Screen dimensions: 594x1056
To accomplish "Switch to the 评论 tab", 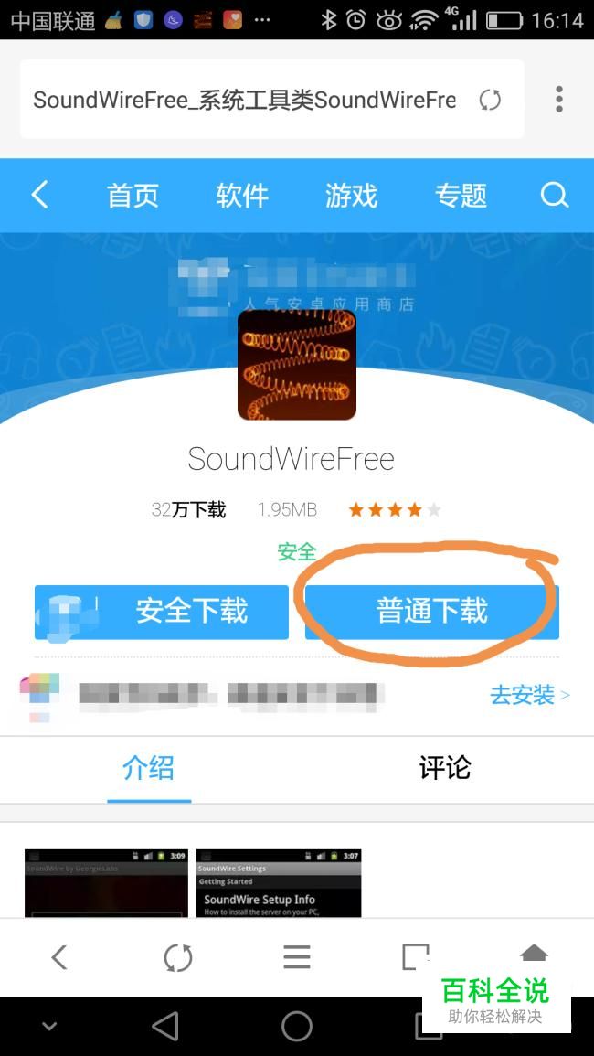I will point(445,768).
